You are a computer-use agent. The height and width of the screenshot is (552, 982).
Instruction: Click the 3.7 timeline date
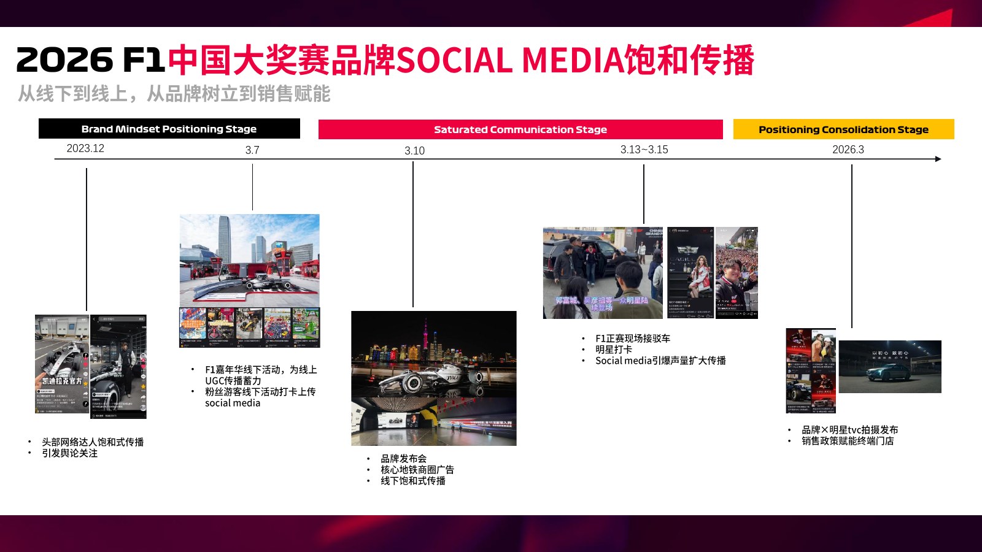[252, 150]
